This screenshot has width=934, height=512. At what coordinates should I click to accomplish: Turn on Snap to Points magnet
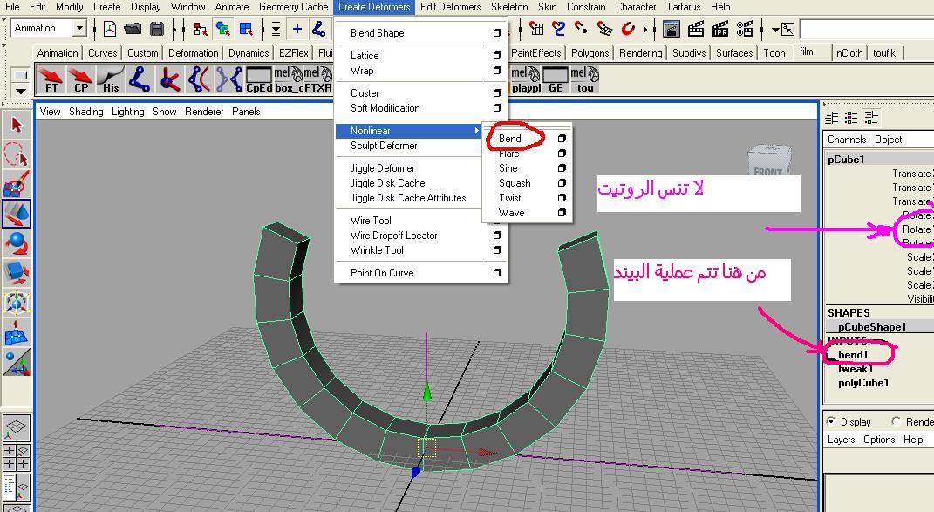click(x=582, y=29)
